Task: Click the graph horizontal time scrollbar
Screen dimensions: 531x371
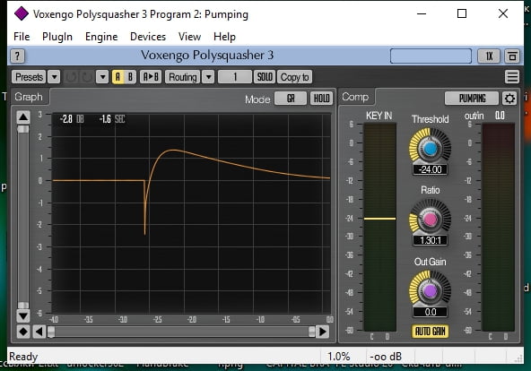Action: point(181,332)
